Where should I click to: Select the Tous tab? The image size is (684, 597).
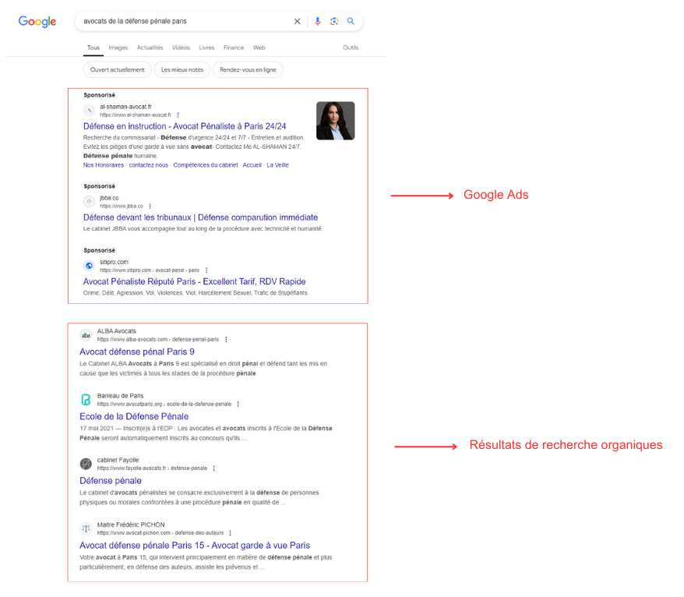click(x=93, y=48)
